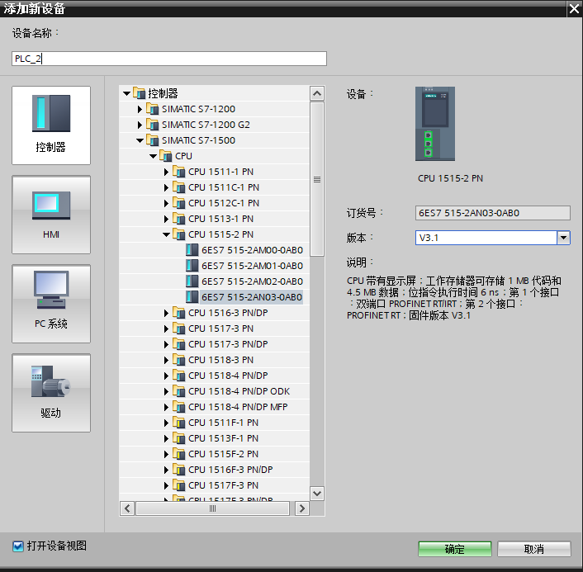This screenshot has height=572, width=583.
Task: Select 6ES7 515-2AM02-0AB0 in the tree
Action: pyautogui.click(x=252, y=281)
